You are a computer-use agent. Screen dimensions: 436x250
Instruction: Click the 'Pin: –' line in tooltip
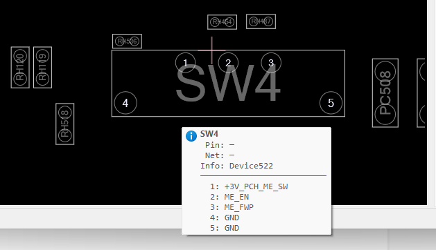tap(220, 145)
